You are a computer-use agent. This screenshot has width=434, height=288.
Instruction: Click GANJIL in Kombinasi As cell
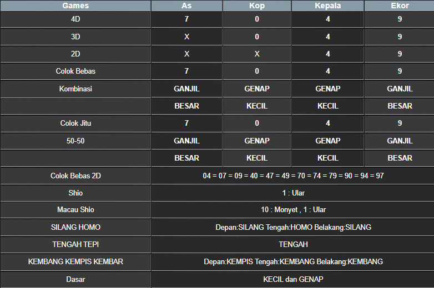187,89
